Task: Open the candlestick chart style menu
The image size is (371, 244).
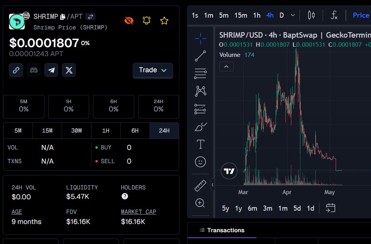Action: (311, 15)
